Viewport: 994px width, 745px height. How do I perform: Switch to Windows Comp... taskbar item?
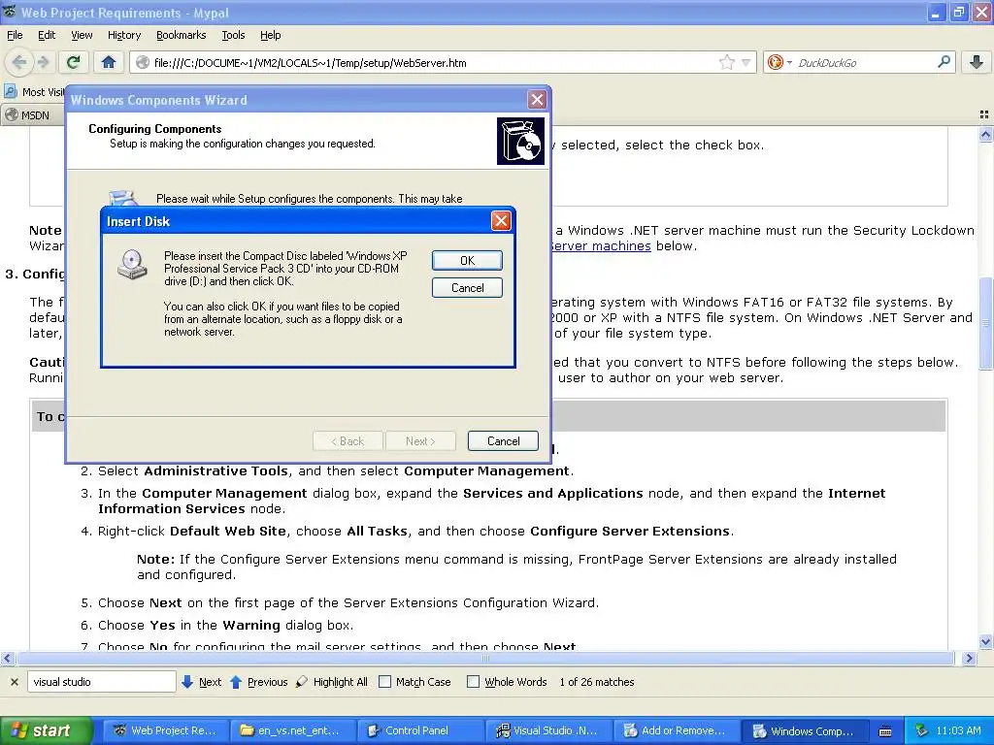point(804,730)
